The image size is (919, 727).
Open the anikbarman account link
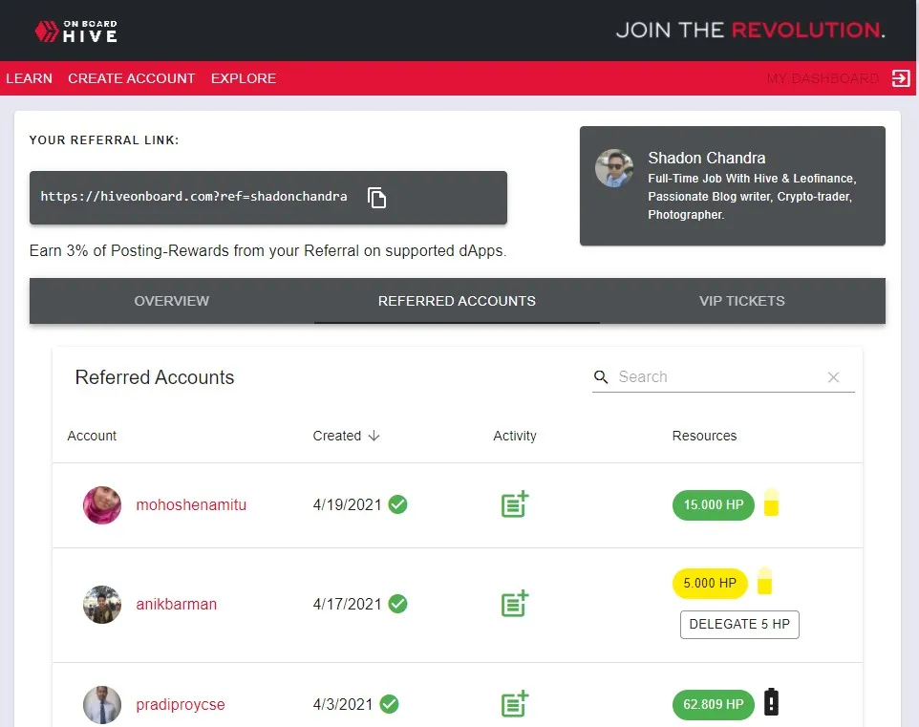tap(177, 604)
